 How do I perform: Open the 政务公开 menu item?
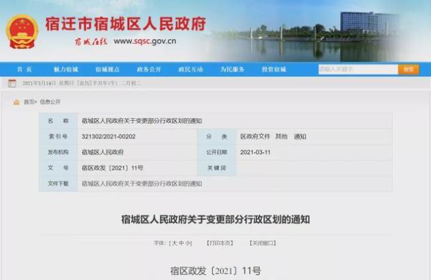coord(149,69)
